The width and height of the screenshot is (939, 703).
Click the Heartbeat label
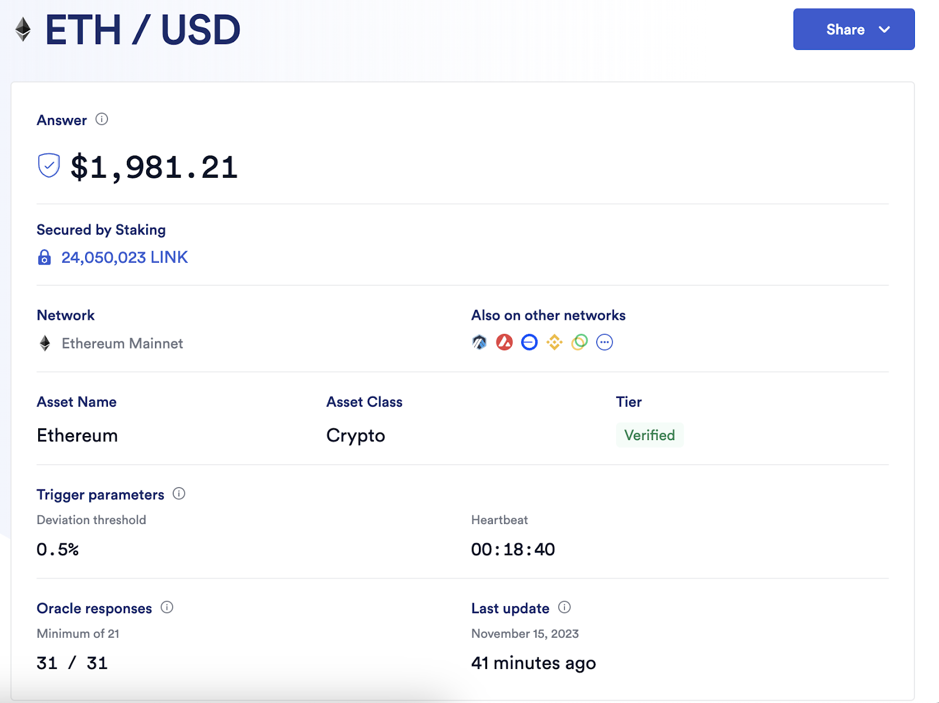[x=499, y=520]
